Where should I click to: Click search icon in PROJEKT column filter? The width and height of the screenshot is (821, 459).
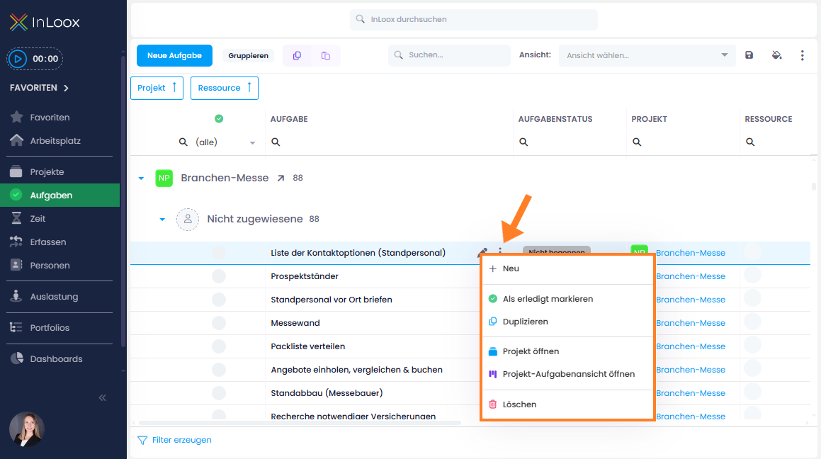(x=637, y=142)
